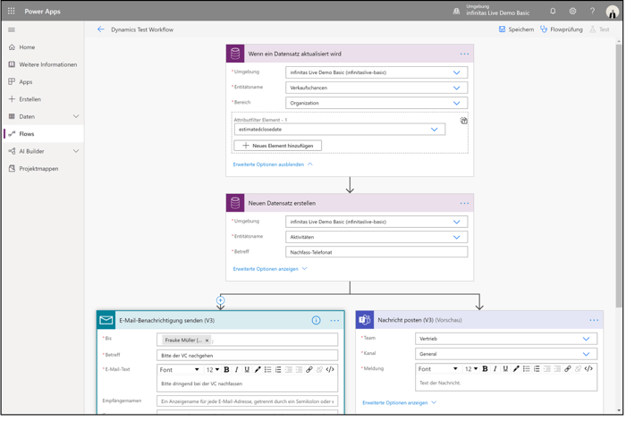This screenshot has height=421, width=626.
Task: Click the Betreff field 'Nachfass-Telefonat'
Action: click(376, 253)
